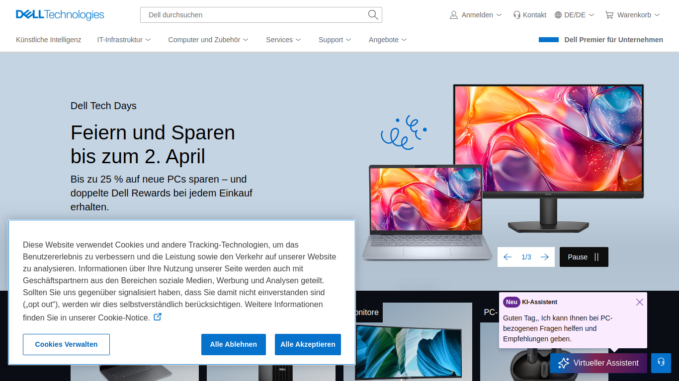This screenshot has width=679, height=381.
Task: Click the Anmelden user profile icon
Action: tap(454, 15)
